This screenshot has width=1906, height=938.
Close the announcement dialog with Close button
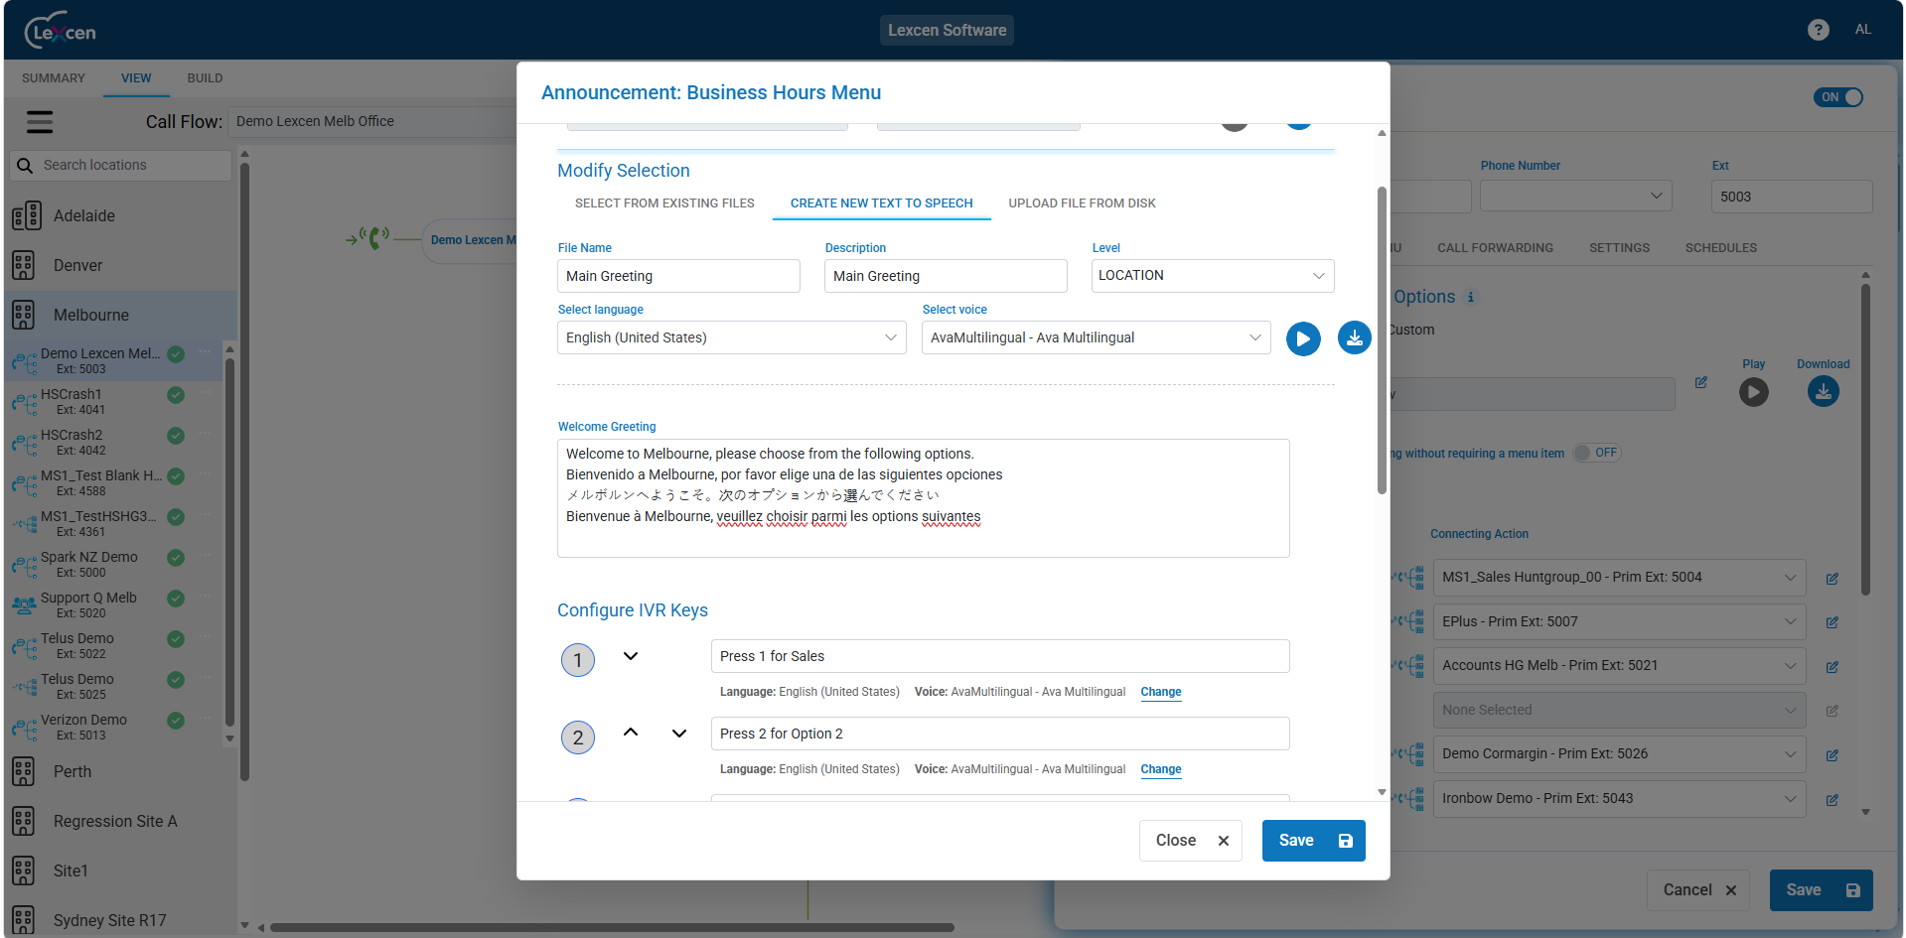point(1191,841)
